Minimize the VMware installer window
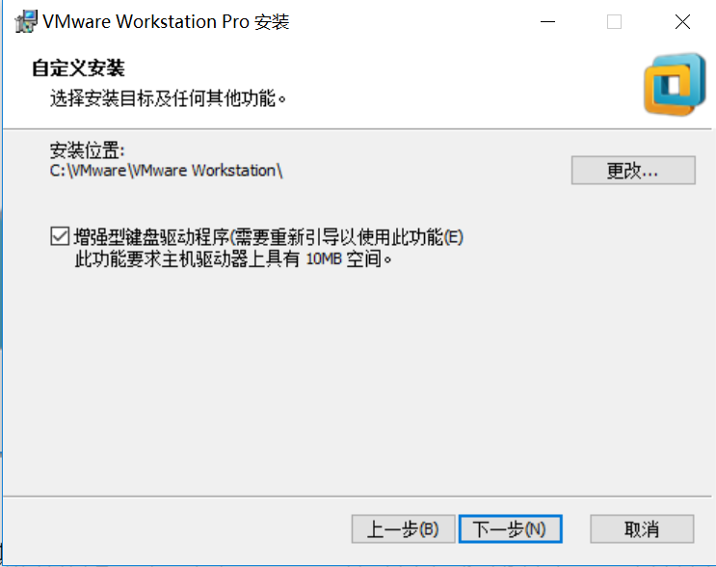 point(547,21)
